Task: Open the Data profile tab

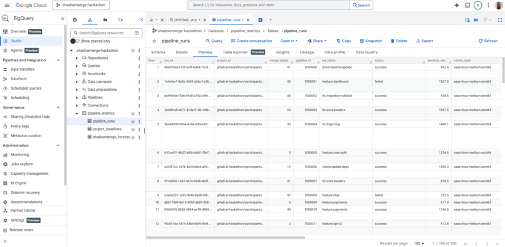Action: pos(335,52)
